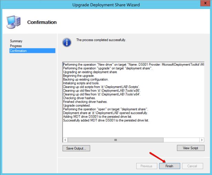
Task: Click the greyed-out Cancel button
Action: point(192,166)
